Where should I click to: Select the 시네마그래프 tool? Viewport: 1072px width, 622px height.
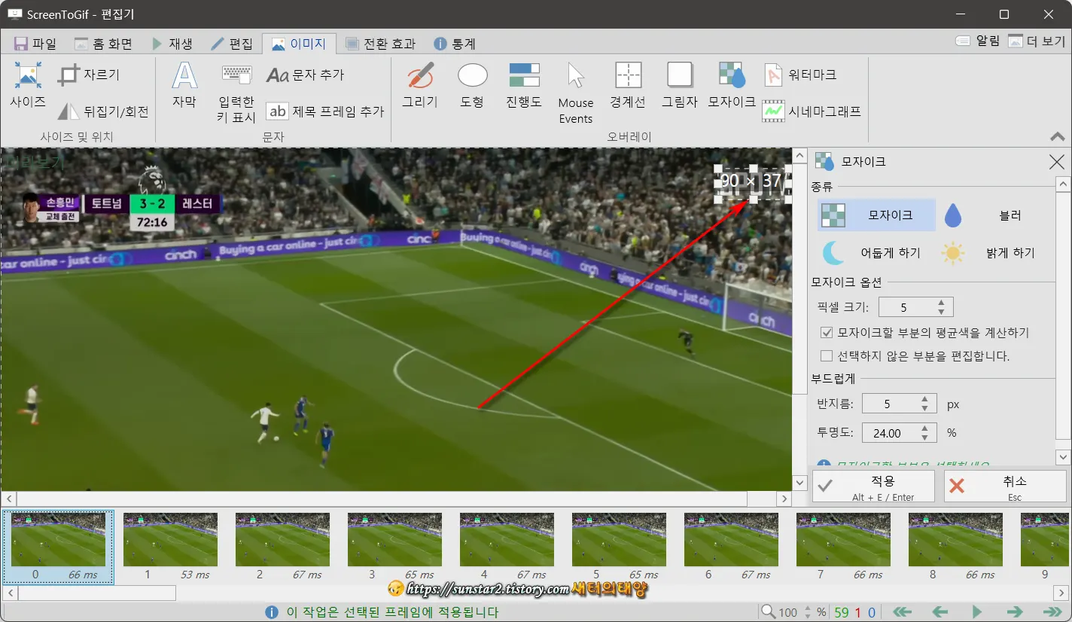(x=796, y=110)
